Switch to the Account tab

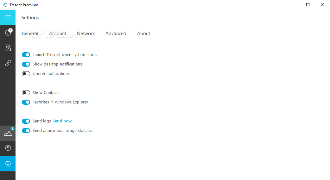pos(58,34)
